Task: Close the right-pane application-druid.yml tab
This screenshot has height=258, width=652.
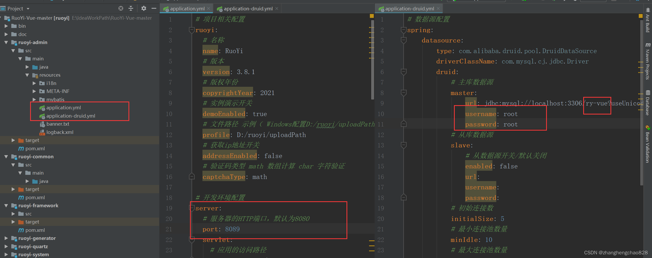Action: [438, 9]
